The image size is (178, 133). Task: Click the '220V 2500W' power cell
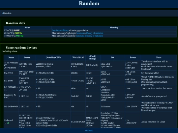[x=133, y=106]
